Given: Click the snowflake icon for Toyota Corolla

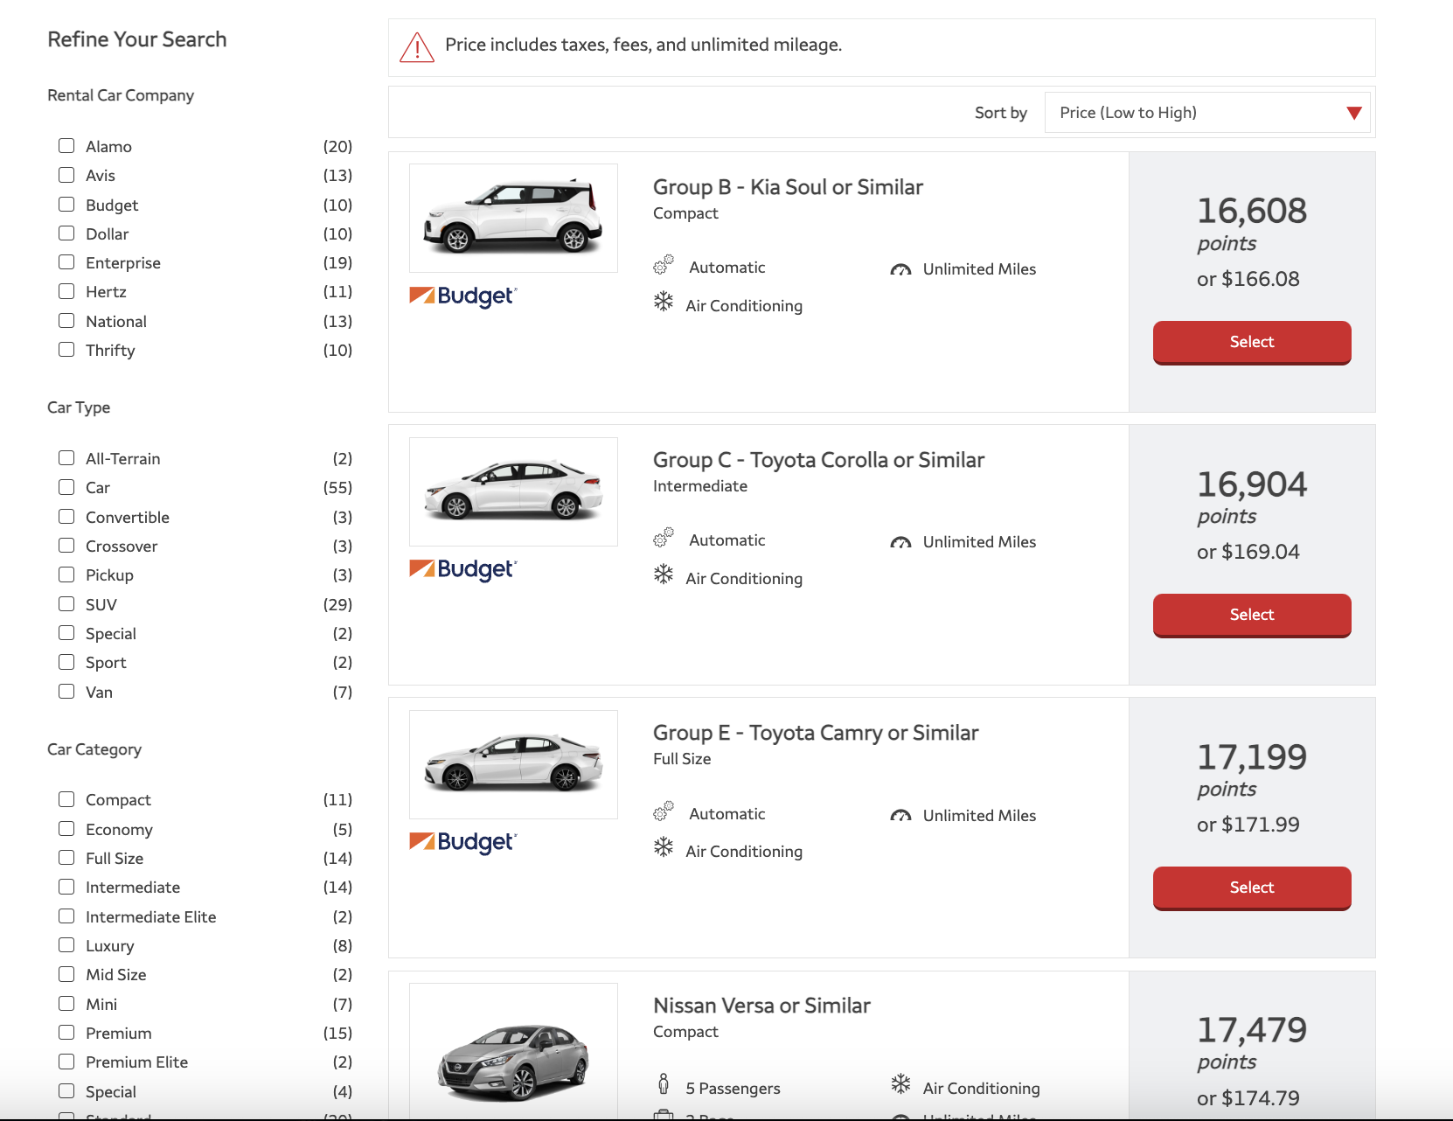Looking at the screenshot, I should [x=664, y=574].
